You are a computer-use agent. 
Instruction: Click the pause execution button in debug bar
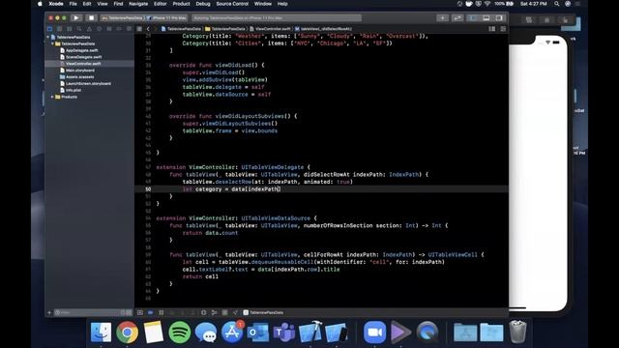point(162,312)
